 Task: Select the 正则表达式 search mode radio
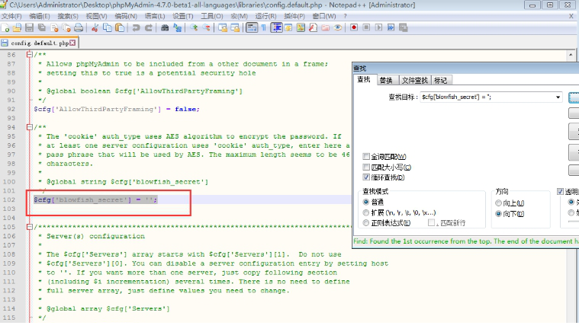(366, 223)
